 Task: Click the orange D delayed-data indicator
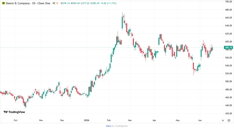57,3
